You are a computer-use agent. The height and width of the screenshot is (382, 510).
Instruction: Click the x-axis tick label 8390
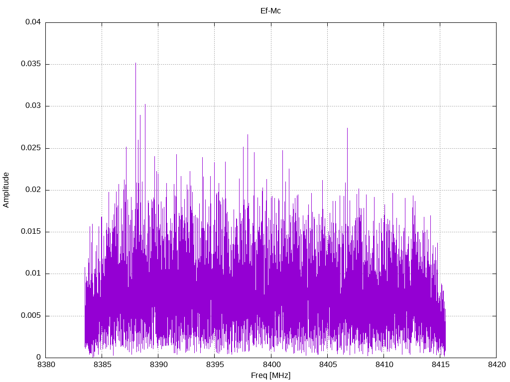[158, 365]
